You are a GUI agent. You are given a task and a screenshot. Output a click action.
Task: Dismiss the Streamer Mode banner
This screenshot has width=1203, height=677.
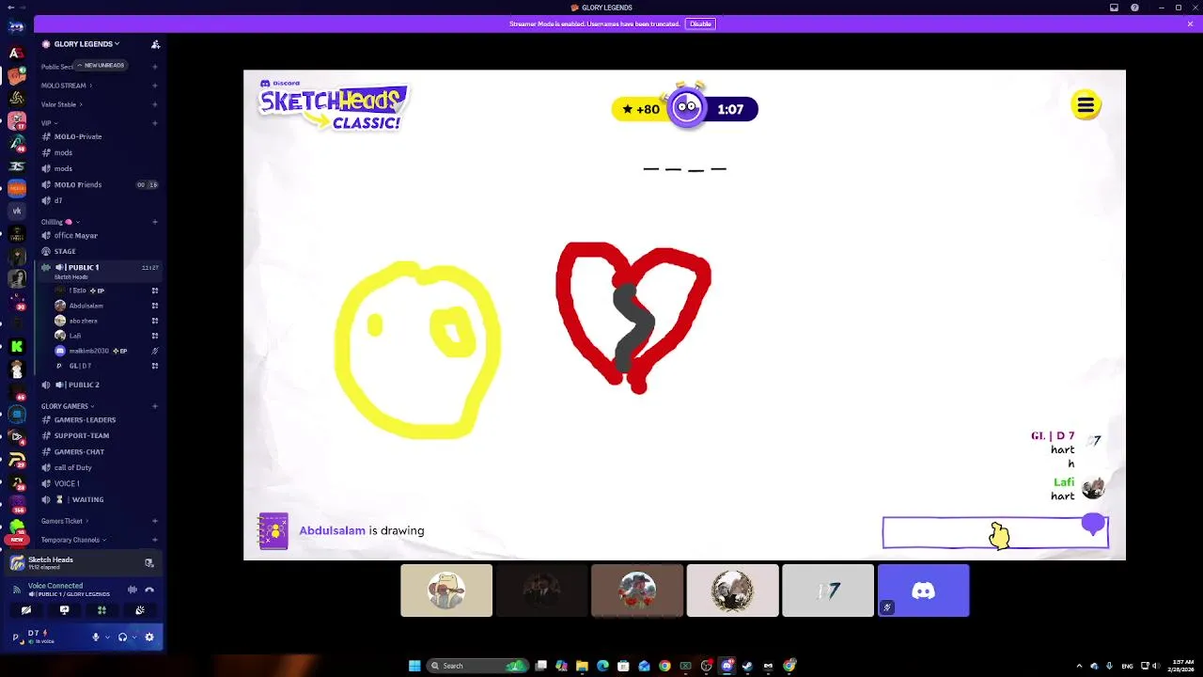tap(1190, 24)
